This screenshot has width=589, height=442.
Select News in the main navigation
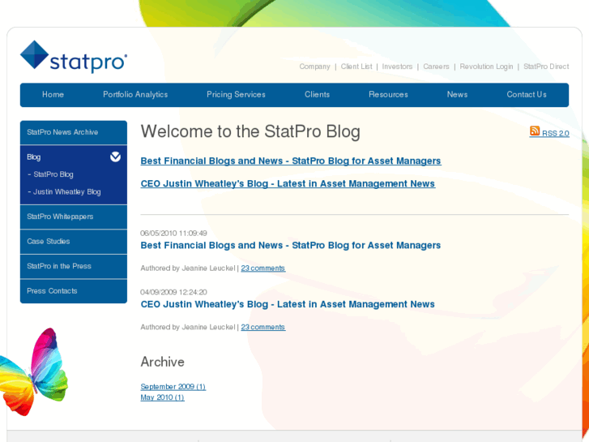pyautogui.click(x=457, y=94)
